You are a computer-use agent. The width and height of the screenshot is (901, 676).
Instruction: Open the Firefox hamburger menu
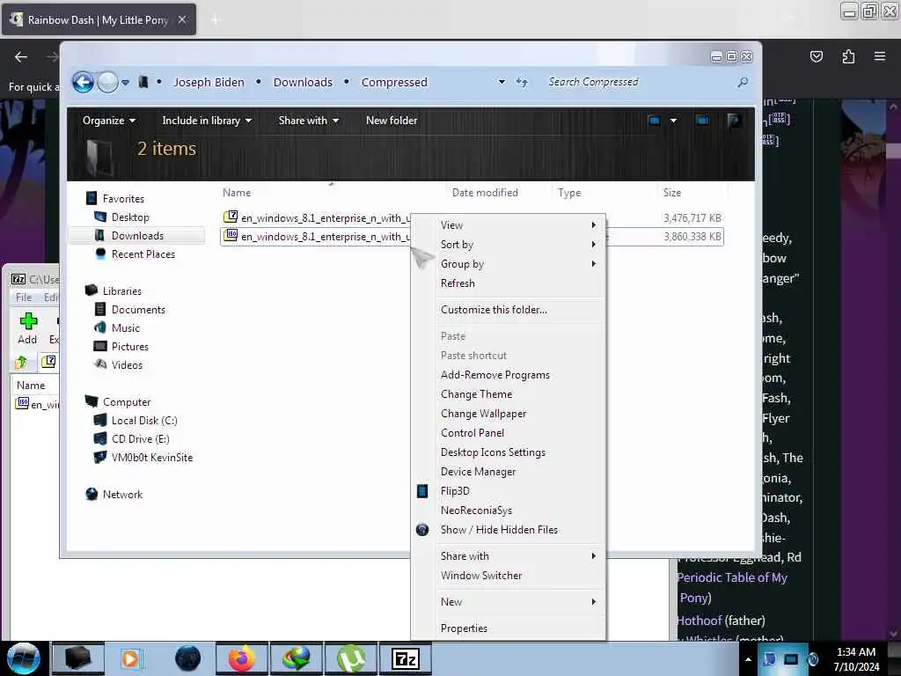[880, 56]
